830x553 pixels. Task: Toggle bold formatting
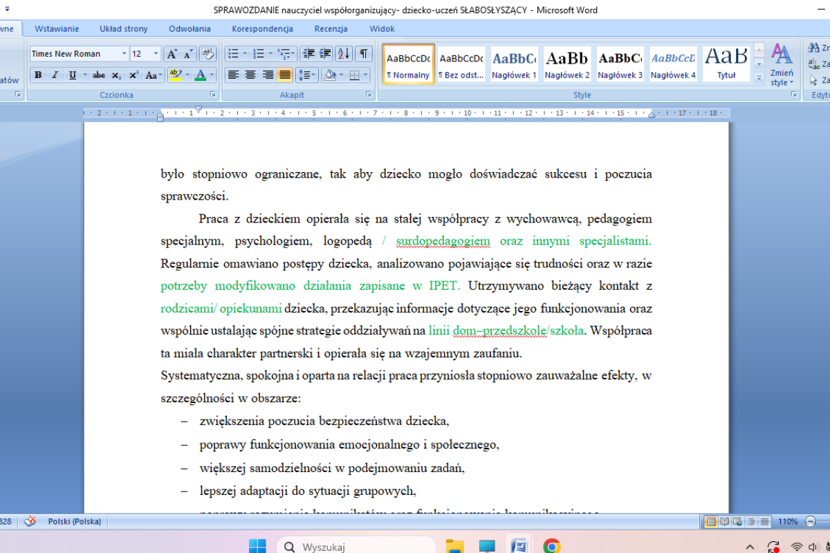click(x=38, y=75)
